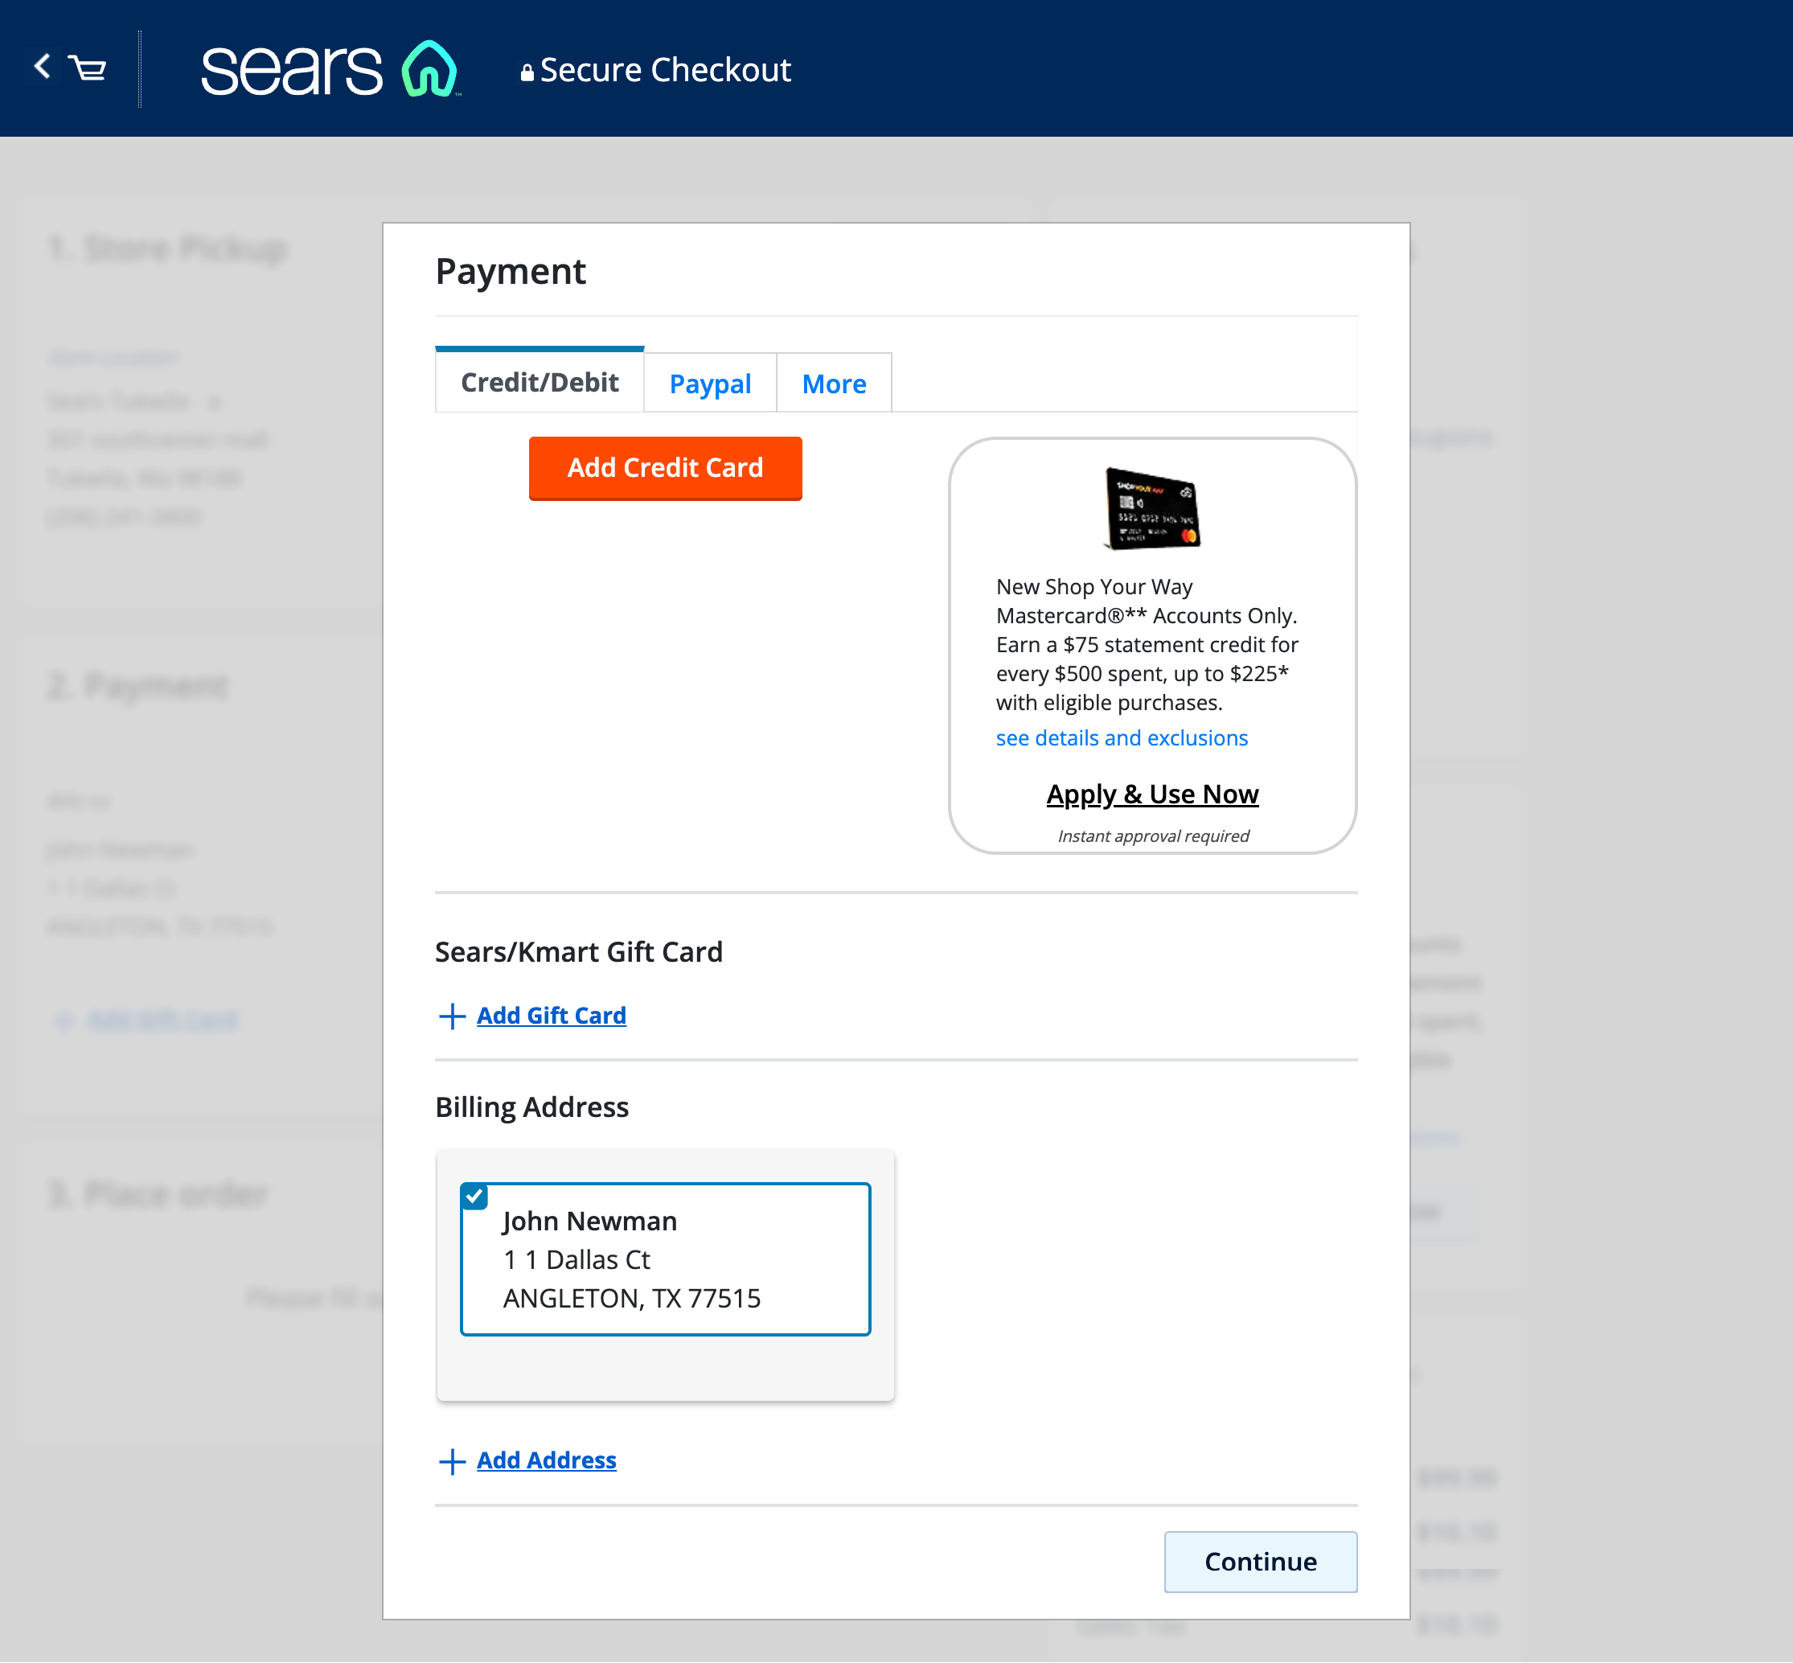Switch to the Paypal payment tab

[x=710, y=383]
